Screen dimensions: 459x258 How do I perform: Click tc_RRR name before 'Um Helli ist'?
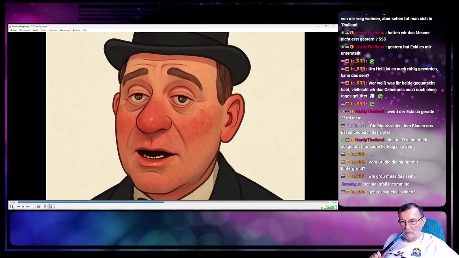click(358, 69)
